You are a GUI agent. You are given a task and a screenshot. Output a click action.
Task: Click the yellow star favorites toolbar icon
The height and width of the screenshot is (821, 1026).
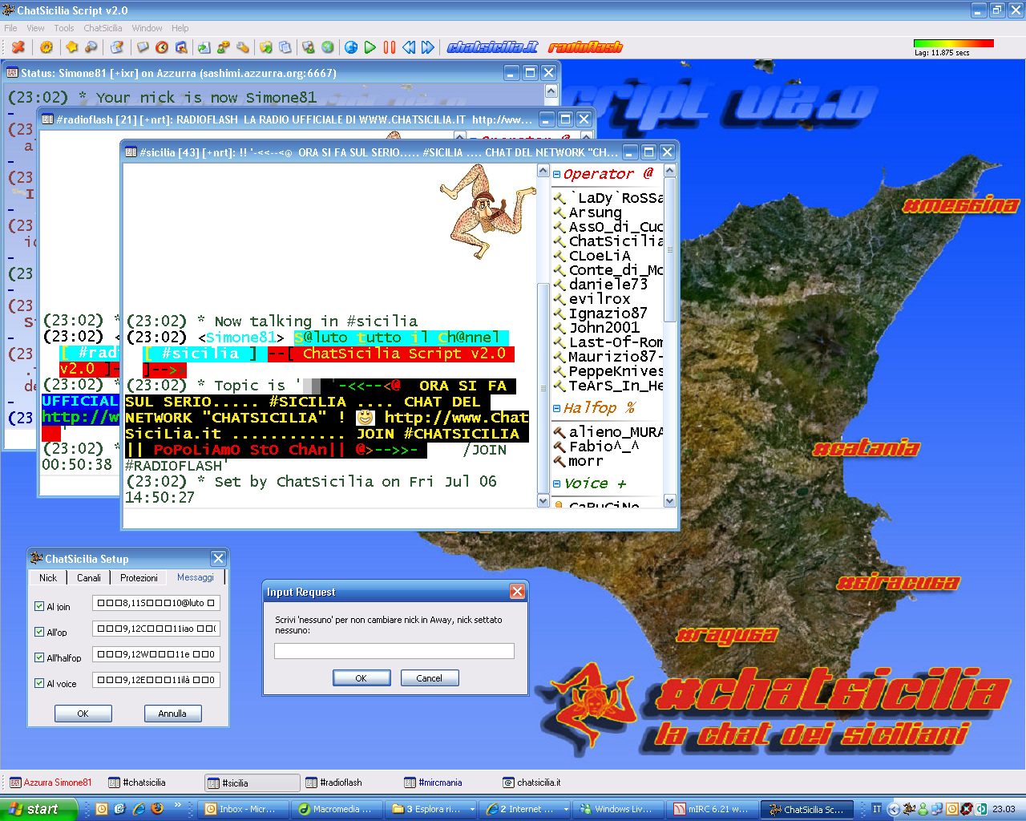pyautogui.click(x=72, y=47)
